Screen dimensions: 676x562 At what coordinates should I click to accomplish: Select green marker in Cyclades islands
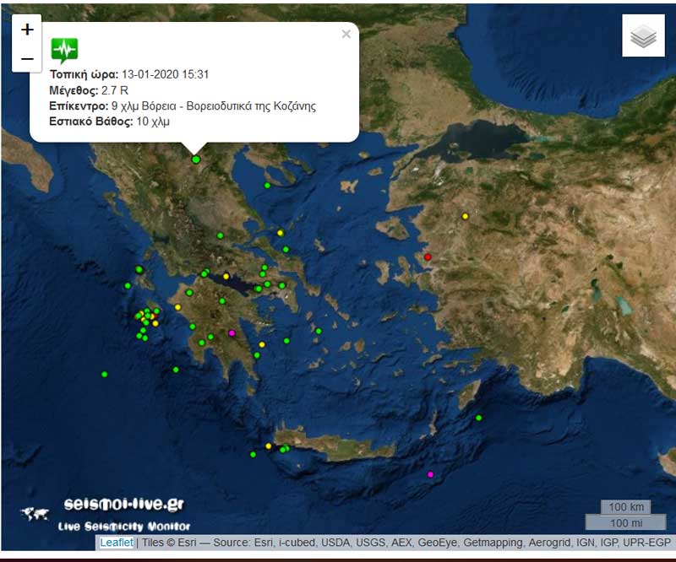pos(319,331)
